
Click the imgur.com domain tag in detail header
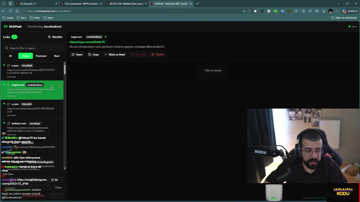tap(76, 37)
